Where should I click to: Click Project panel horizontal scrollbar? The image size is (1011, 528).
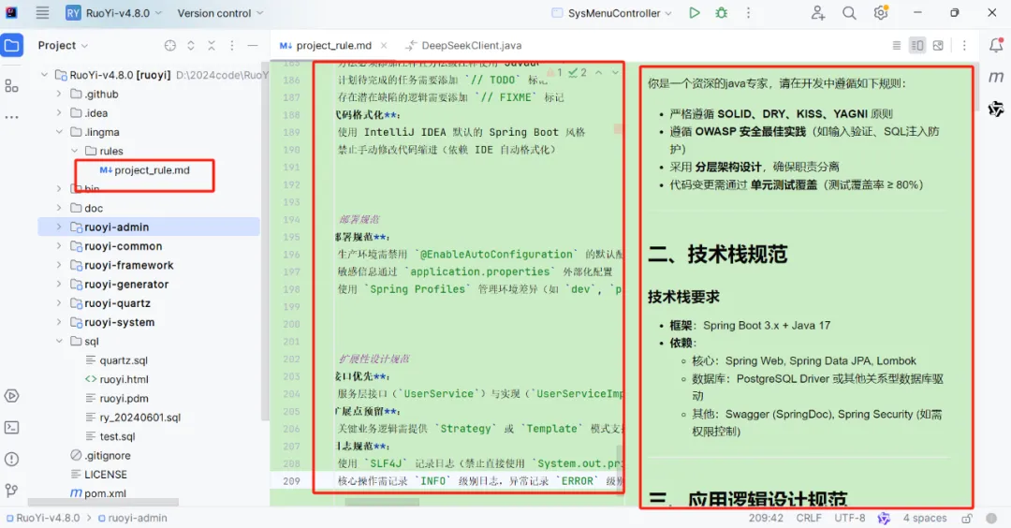tap(103, 502)
